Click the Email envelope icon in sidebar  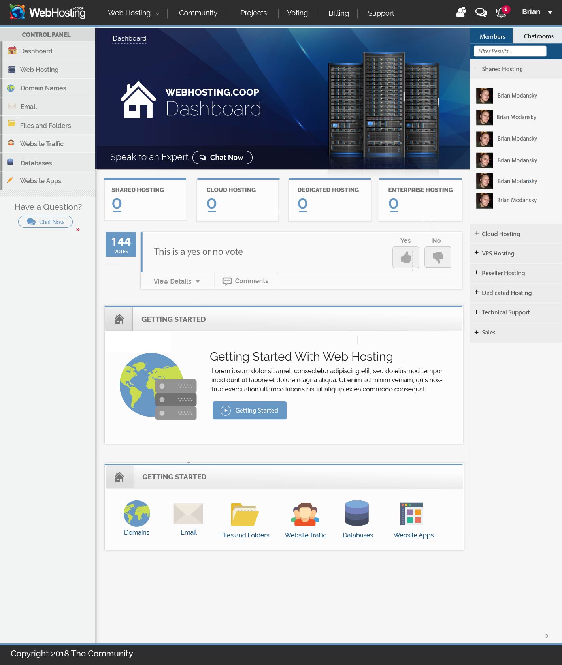click(12, 107)
